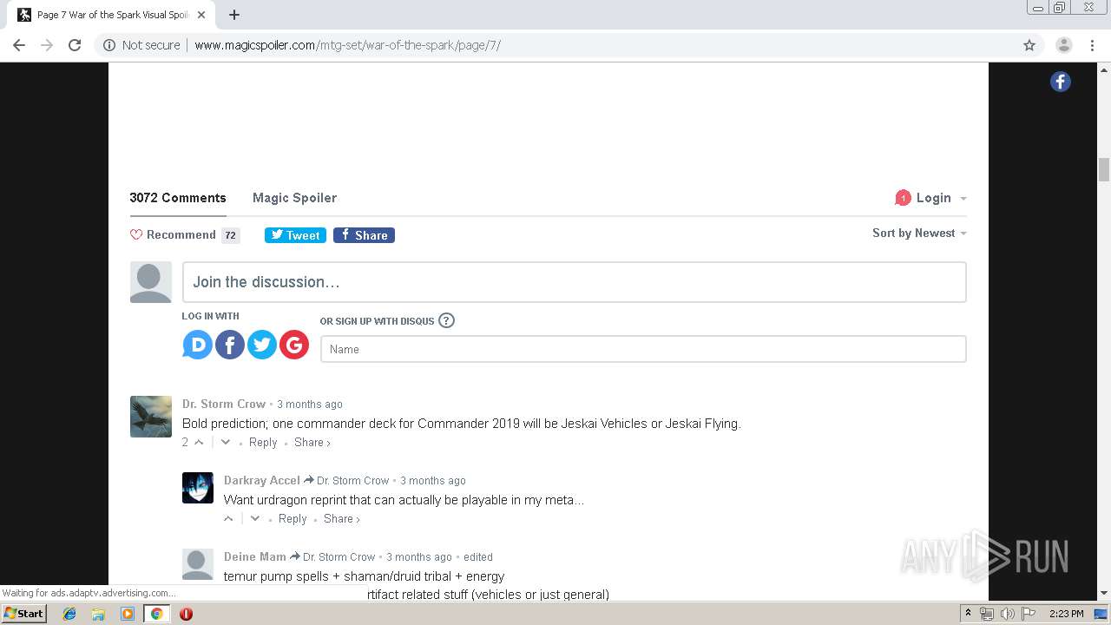The width and height of the screenshot is (1111, 625).
Task: View the site information icon in address bar
Action: pyautogui.click(x=109, y=45)
